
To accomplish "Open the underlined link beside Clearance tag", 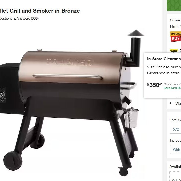I will coord(180,50).
